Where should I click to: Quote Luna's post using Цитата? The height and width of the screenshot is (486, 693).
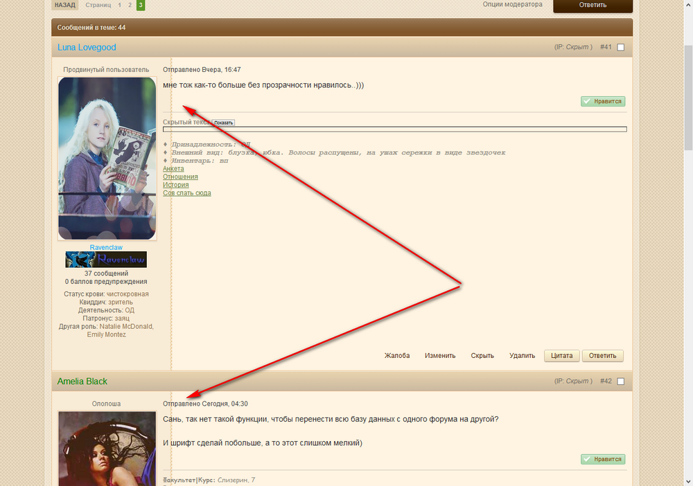(x=561, y=356)
